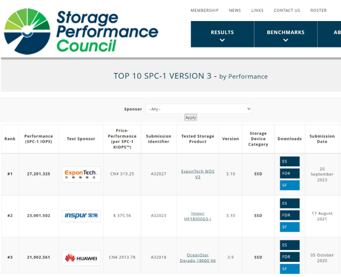Open the Contact Us page

287,10
